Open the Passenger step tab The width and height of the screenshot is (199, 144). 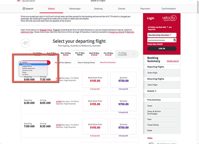(75, 9)
